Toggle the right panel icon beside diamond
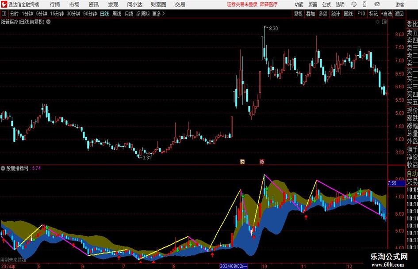Viewport: 418px width, 269px height. (x=384, y=22)
